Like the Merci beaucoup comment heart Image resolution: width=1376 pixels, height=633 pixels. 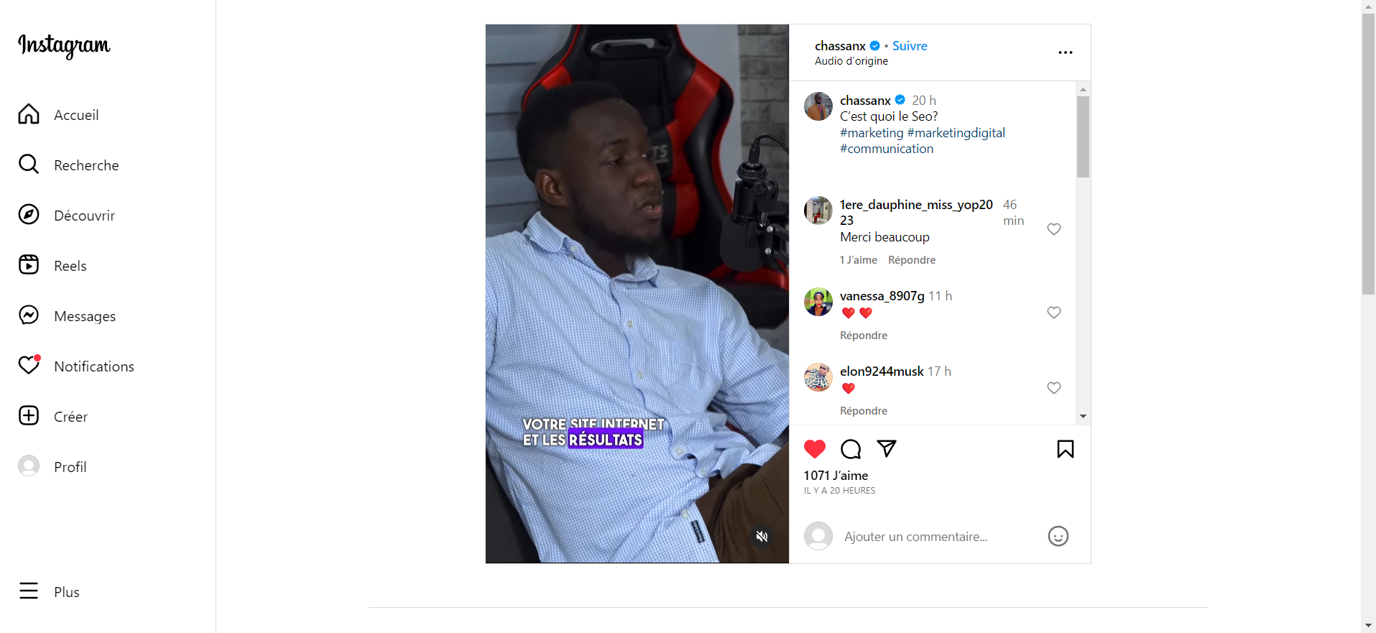[1054, 229]
